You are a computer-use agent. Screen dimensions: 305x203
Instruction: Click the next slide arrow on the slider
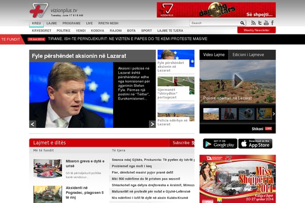[152, 124]
